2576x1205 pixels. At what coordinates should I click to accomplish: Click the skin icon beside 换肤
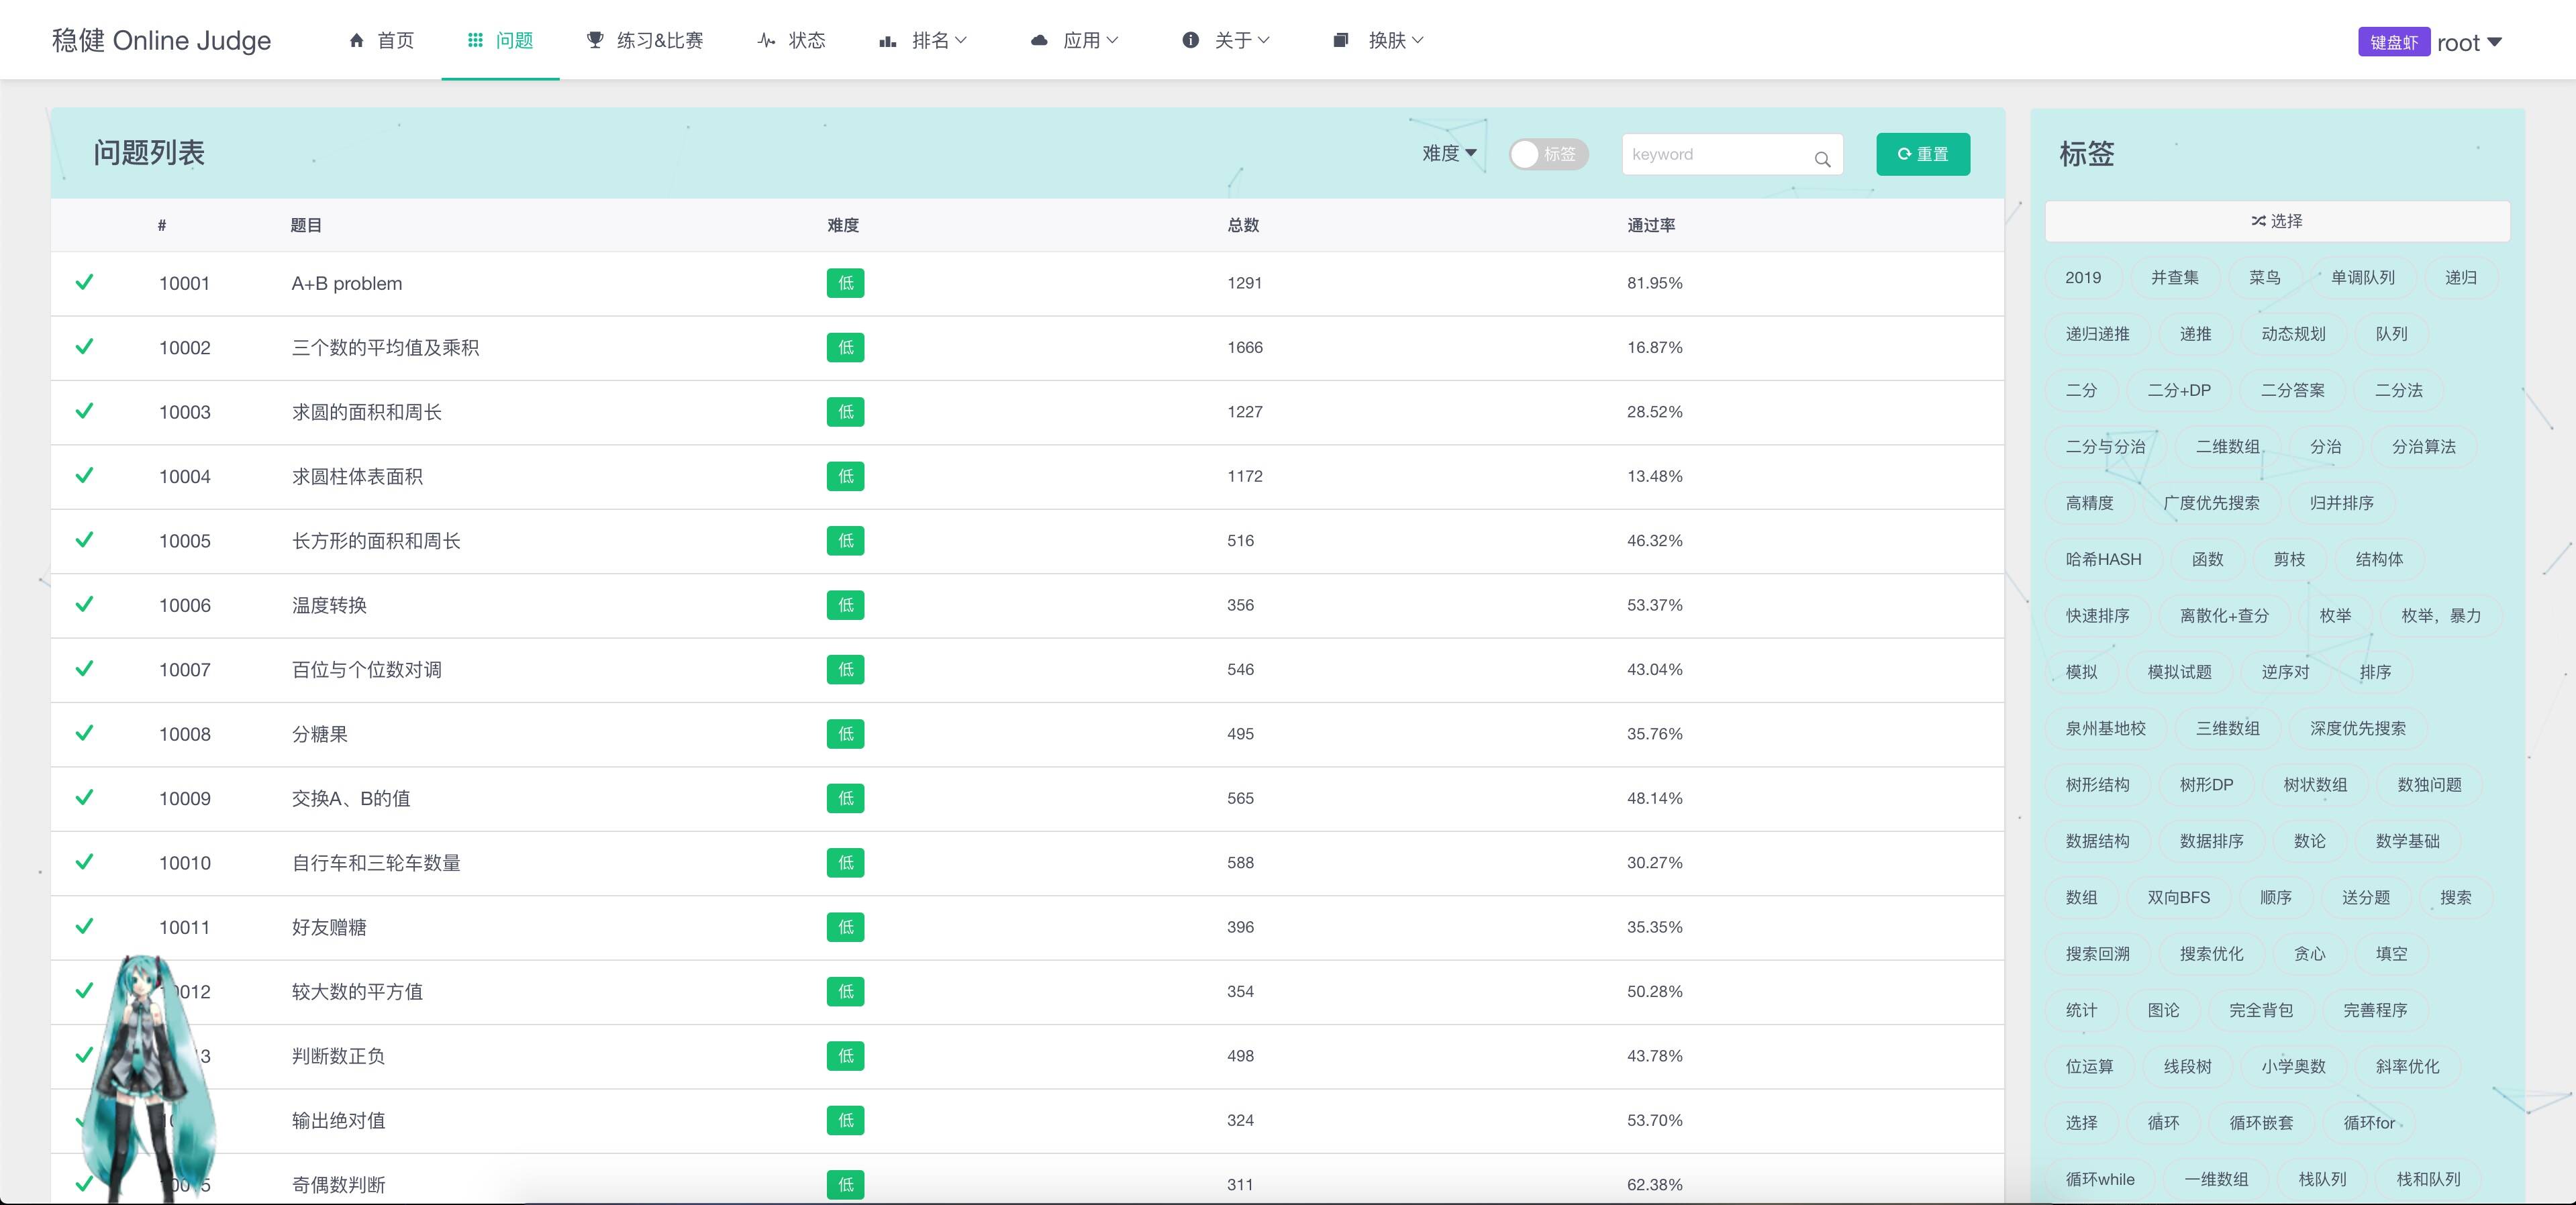click(x=1341, y=41)
